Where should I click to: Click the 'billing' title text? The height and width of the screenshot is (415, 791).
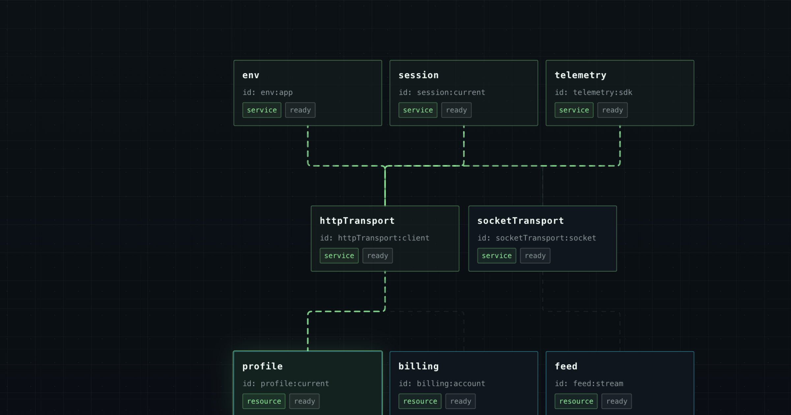click(419, 366)
